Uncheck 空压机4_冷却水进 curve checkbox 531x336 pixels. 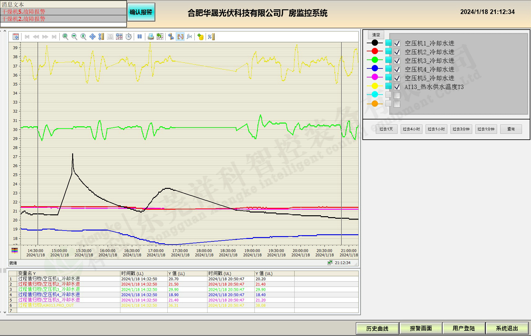tap(397, 69)
